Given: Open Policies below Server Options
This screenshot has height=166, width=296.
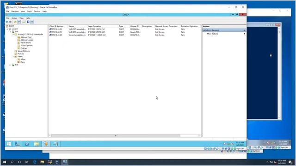Looking at the screenshot, I should [20, 54].
